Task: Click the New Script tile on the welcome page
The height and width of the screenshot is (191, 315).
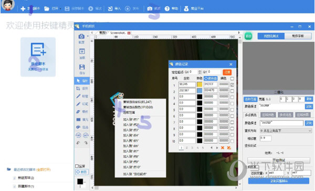Action: [38, 57]
